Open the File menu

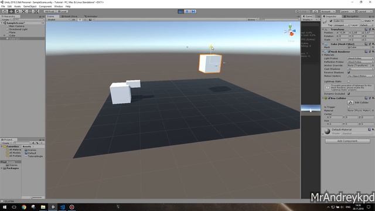pyautogui.click(x=3, y=6)
